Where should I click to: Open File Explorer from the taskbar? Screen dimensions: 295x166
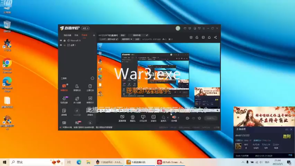(88, 162)
